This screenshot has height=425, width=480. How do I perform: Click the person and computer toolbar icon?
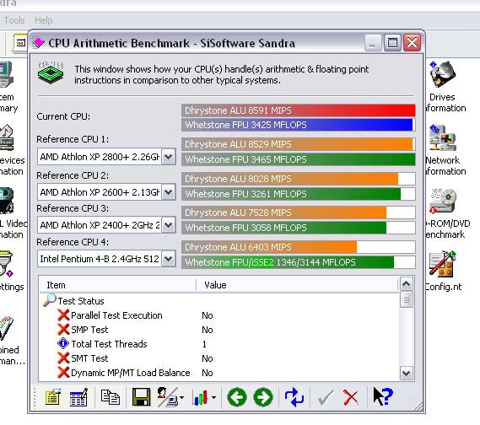(x=167, y=397)
